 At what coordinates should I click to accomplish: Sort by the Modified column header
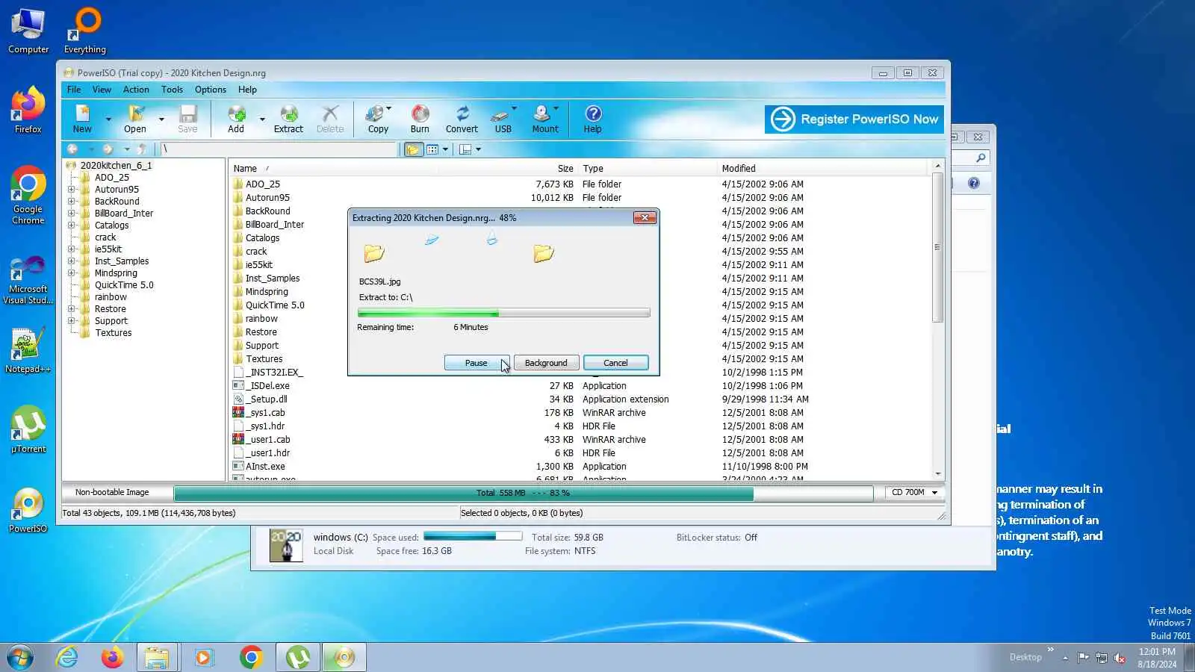pyautogui.click(x=739, y=169)
